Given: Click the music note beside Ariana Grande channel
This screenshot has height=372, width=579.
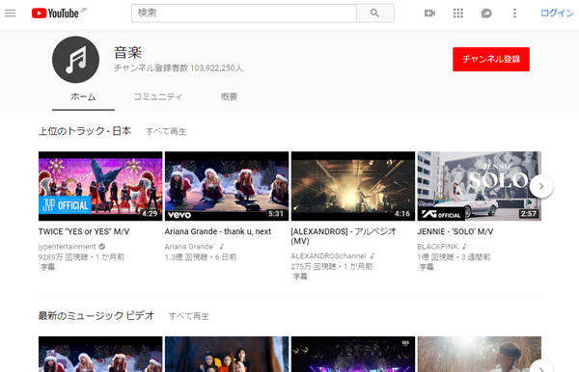Looking at the screenshot, I should coord(222,247).
